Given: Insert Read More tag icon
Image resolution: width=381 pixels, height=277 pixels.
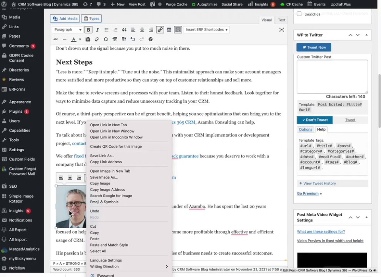Looking at the screenshot, I should (169, 30).
